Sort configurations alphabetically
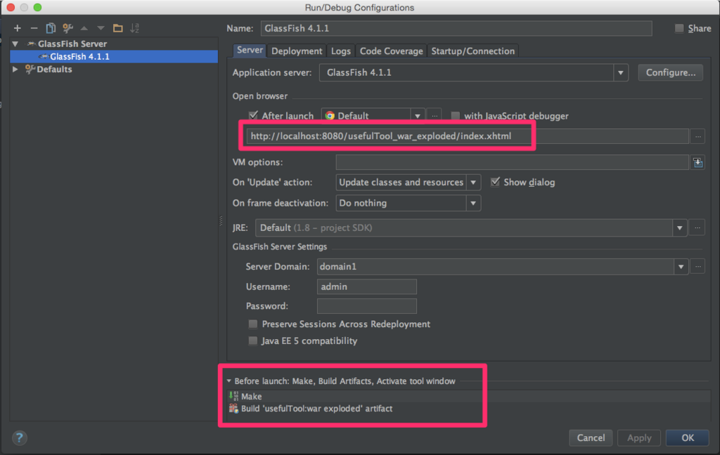The height and width of the screenshot is (455, 720). (134, 28)
